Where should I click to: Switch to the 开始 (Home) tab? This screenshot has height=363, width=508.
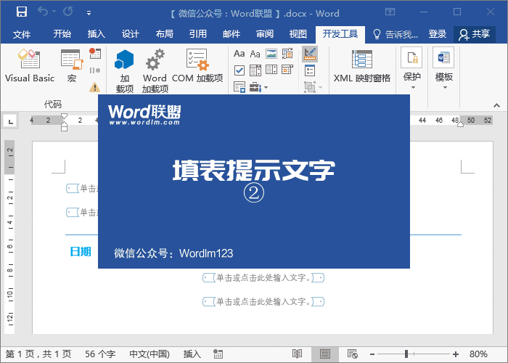point(62,33)
